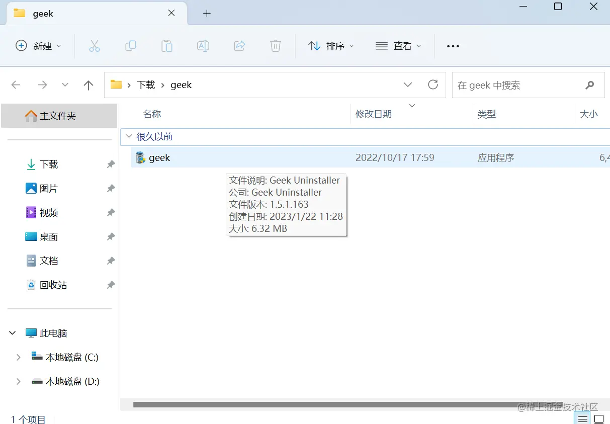Viewport: 610px width, 424px height.
Task: Open the 主文件夹 home item
Action: pyautogui.click(x=59, y=116)
